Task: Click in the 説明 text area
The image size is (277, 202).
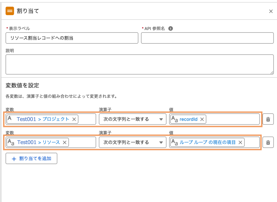Action: pos(139,64)
